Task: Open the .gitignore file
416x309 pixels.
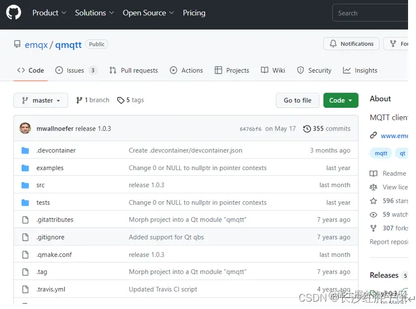Action: 51,237
